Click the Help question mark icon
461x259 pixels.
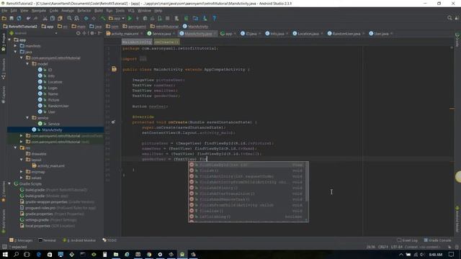215,18
